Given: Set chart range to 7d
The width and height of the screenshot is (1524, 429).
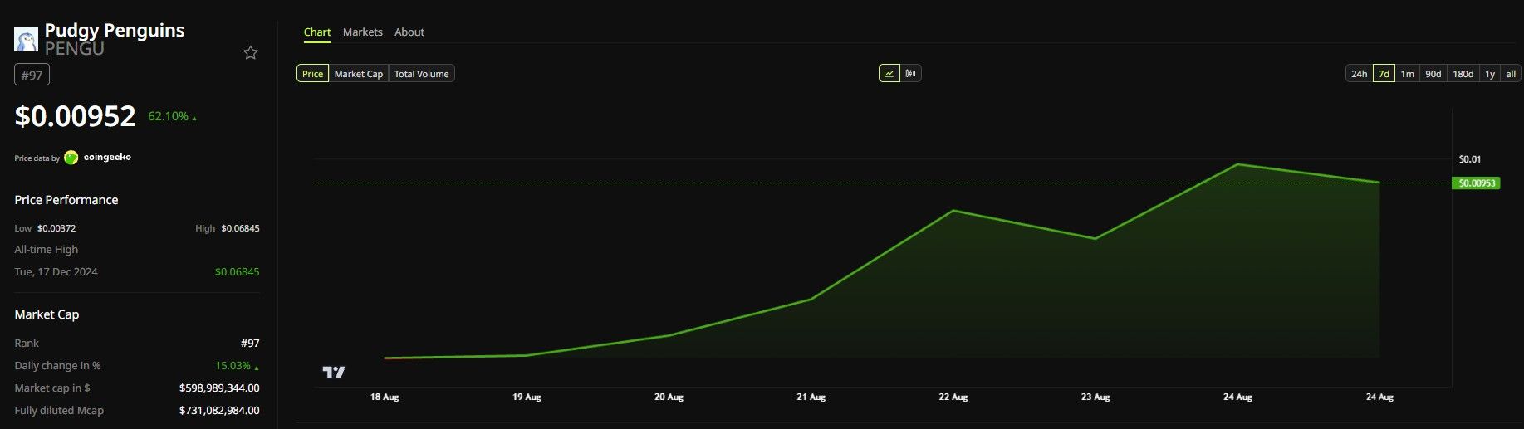Looking at the screenshot, I should pyautogui.click(x=1384, y=74).
